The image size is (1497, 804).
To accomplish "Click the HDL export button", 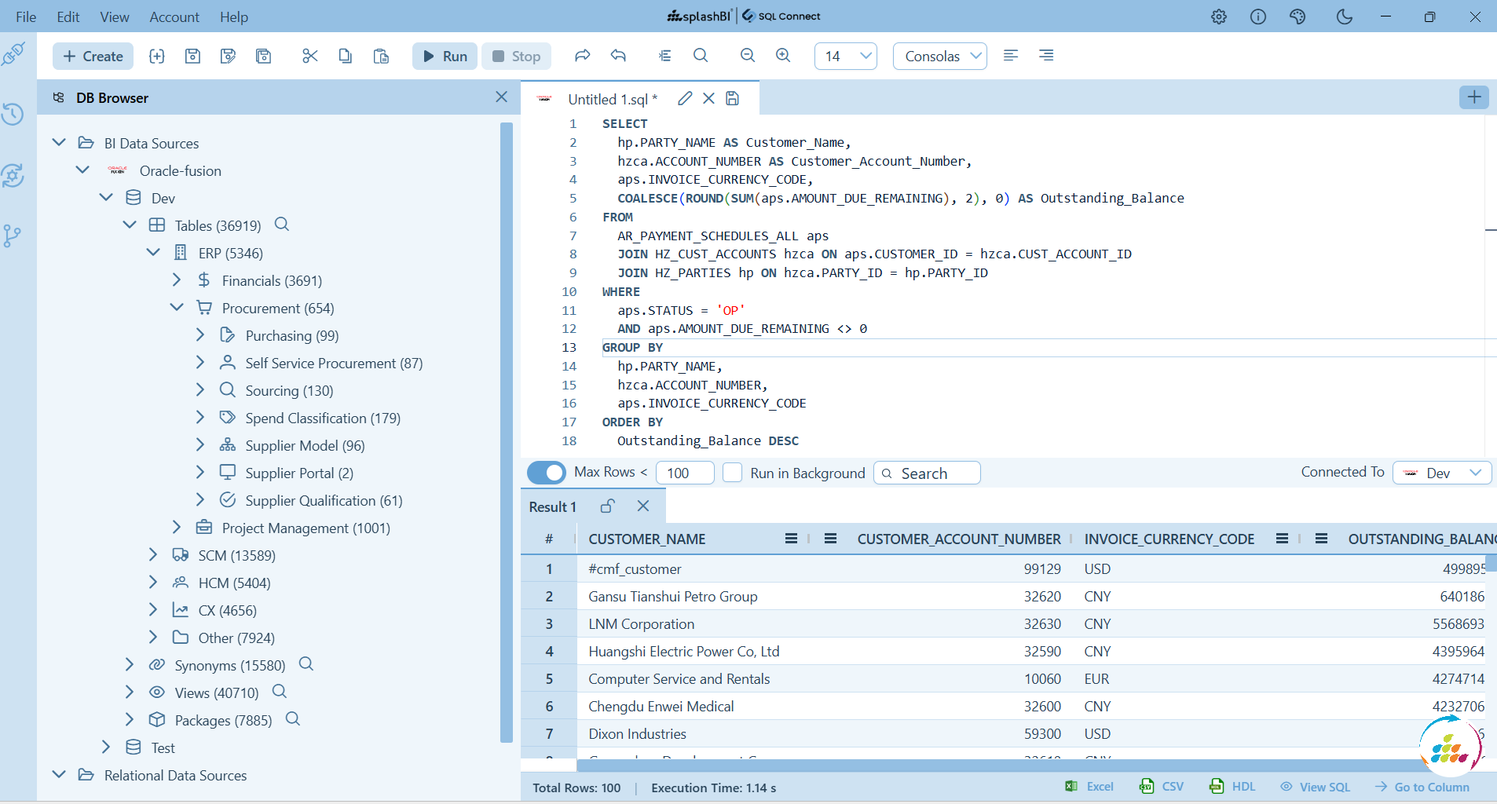I will point(1233,787).
